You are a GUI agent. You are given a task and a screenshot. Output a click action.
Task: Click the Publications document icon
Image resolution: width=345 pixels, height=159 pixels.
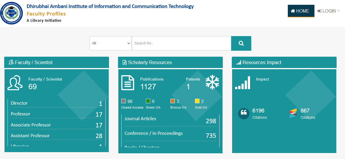coord(128,83)
